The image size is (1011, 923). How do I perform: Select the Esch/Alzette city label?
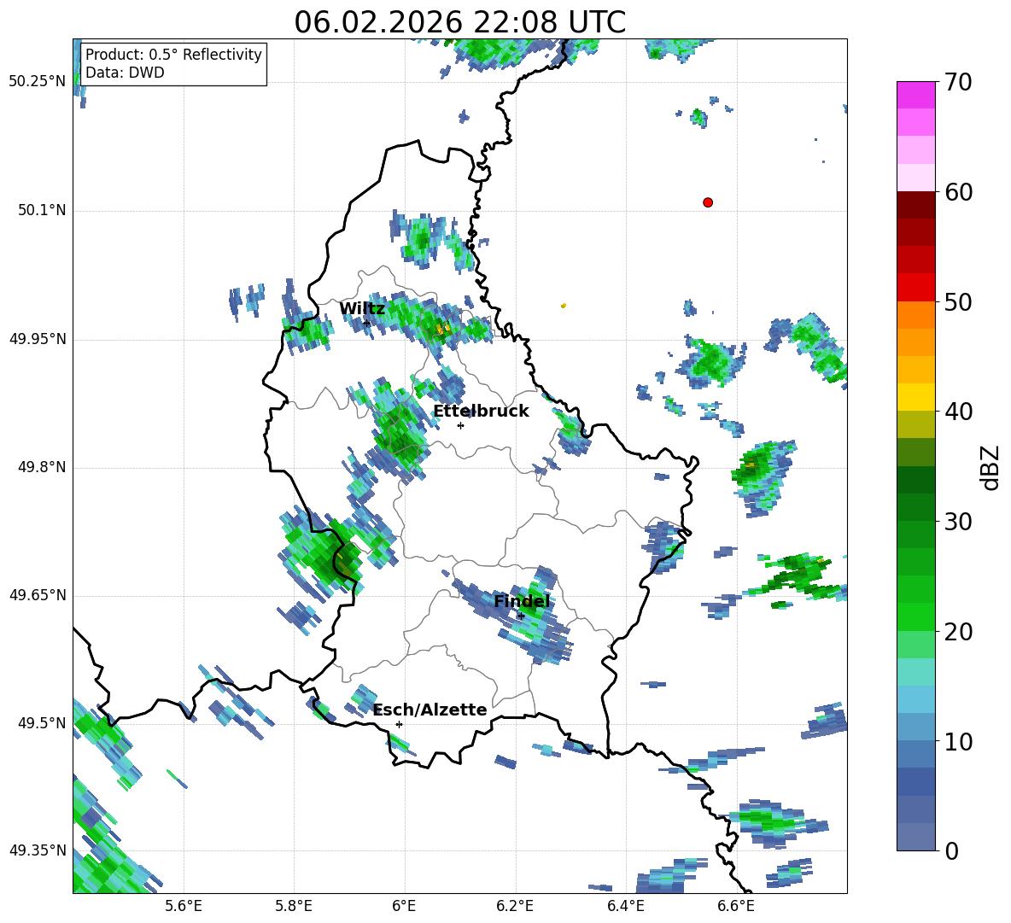click(x=430, y=710)
